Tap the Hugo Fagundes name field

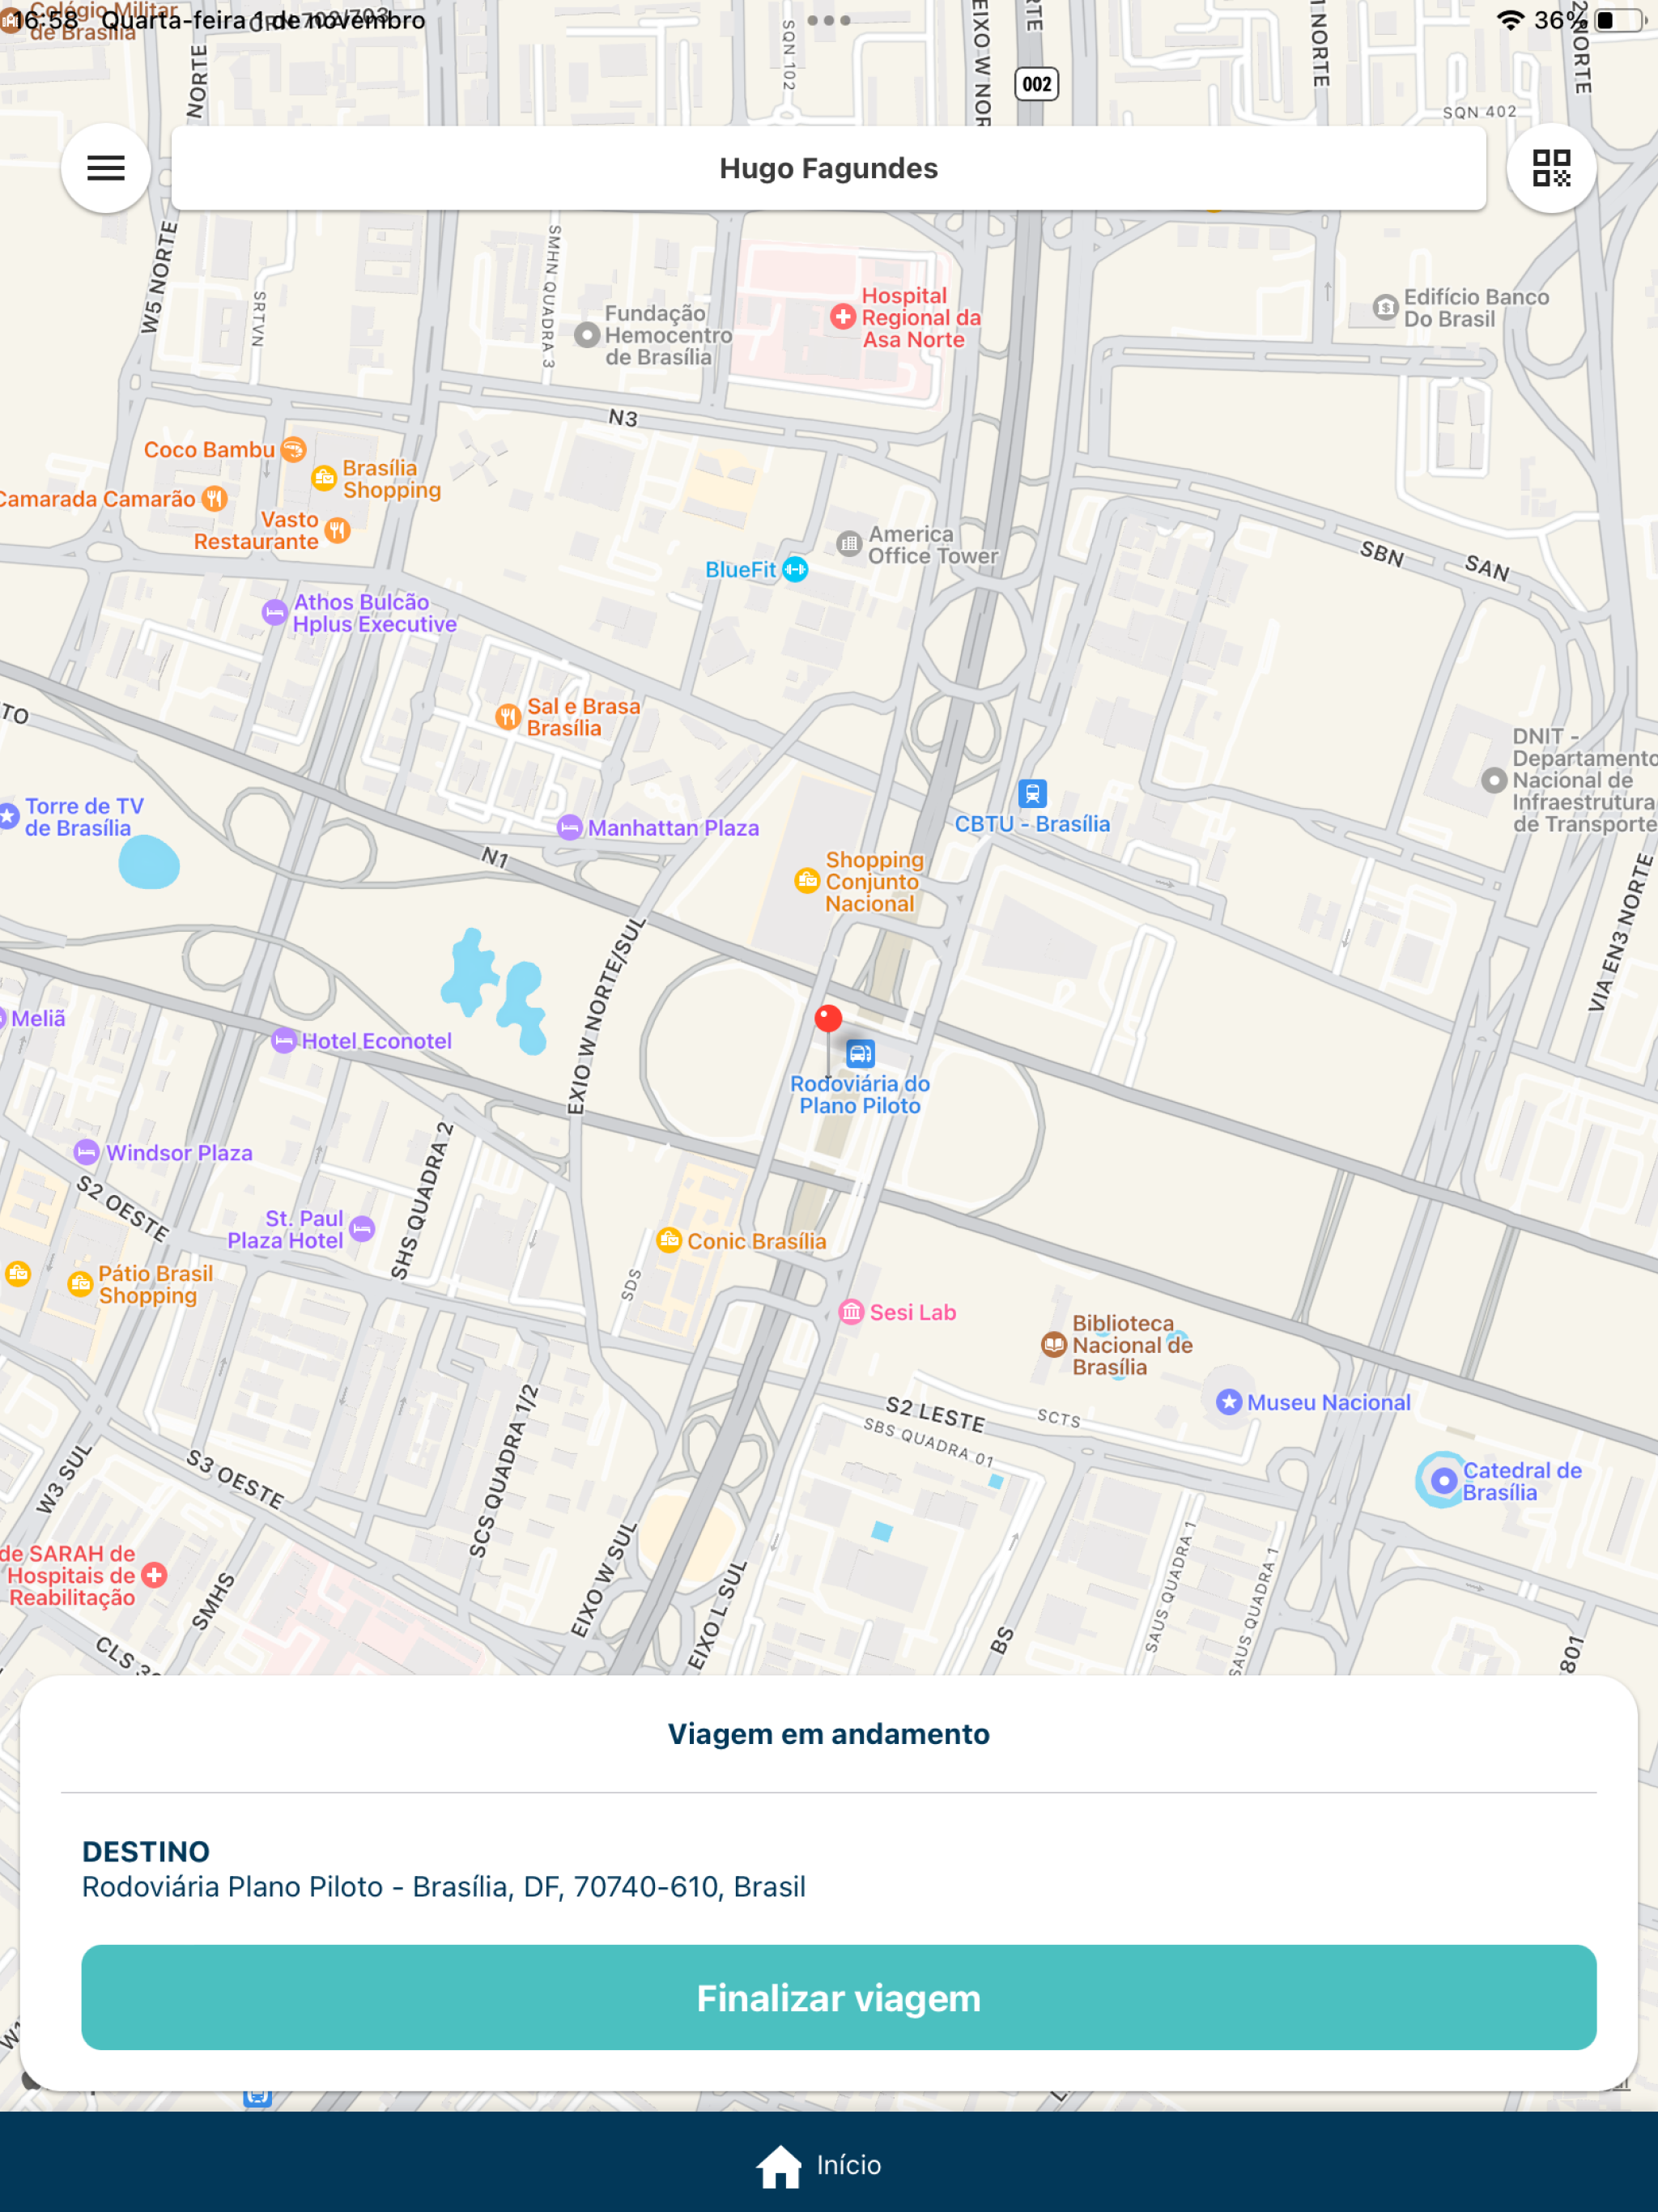[x=828, y=168]
